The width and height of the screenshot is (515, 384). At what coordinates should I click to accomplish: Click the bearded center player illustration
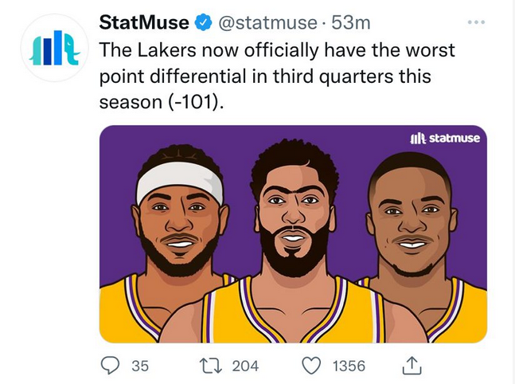tap(295, 215)
